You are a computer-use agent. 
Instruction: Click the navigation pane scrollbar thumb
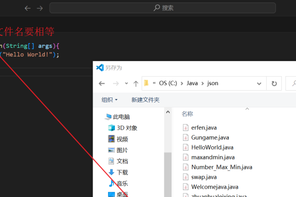point(168,175)
